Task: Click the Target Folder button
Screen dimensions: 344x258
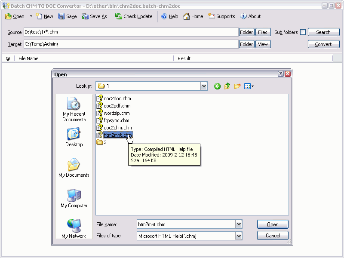Action: [246, 44]
